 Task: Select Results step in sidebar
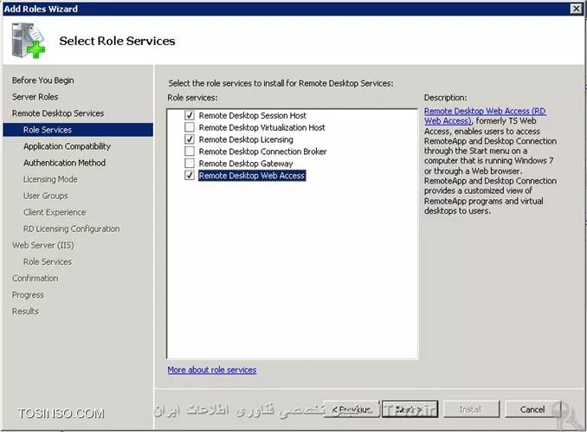point(25,311)
